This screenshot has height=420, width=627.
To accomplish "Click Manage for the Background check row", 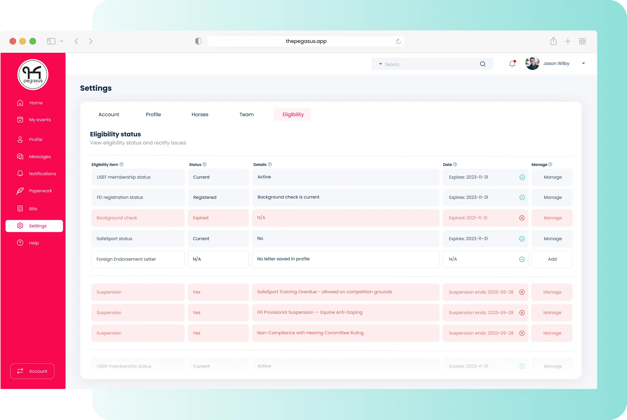I will coord(552,218).
